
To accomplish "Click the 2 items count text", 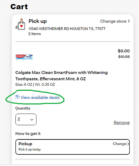I will click(35, 34).
